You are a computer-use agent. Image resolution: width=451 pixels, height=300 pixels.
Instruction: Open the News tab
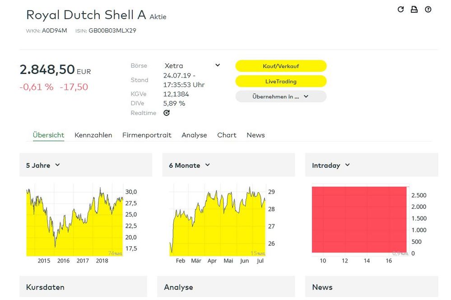pyautogui.click(x=256, y=135)
